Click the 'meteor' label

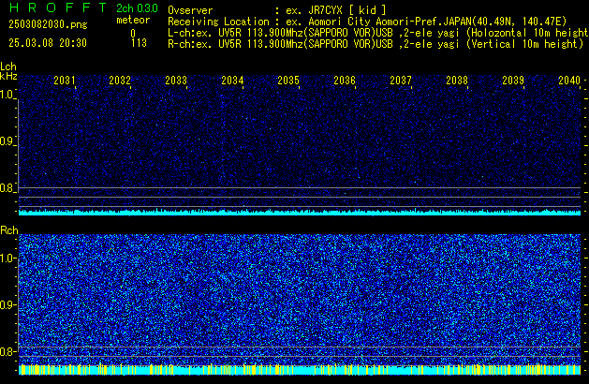(x=133, y=20)
